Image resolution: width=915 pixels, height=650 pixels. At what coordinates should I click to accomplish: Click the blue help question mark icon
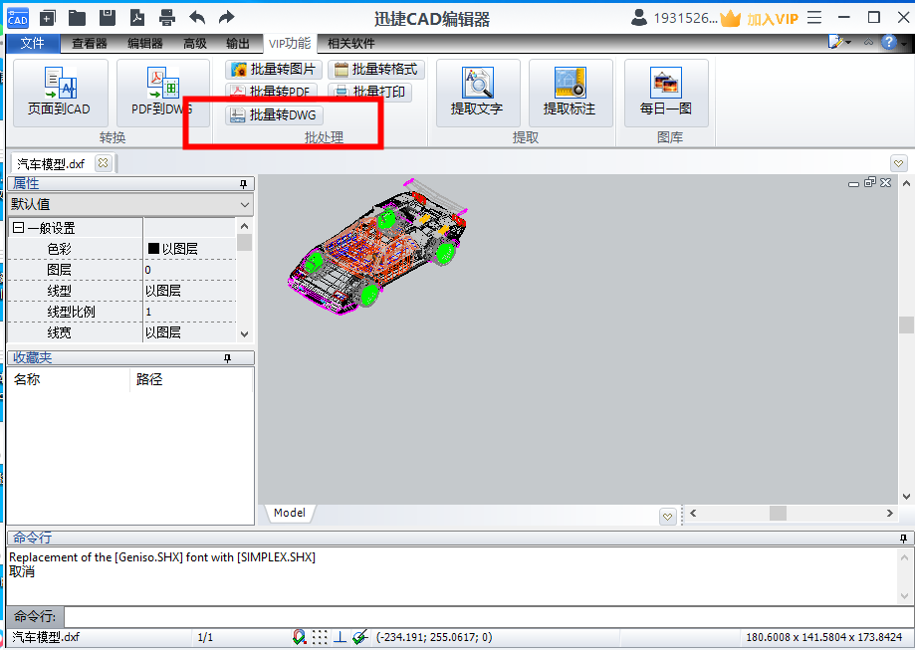pyautogui.click(x=888, y=42)
